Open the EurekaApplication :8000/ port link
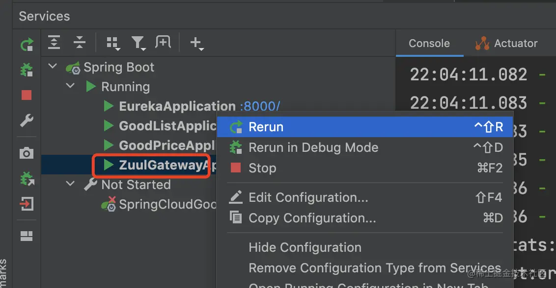Viewport: 556px width, 288px height. 260,106
